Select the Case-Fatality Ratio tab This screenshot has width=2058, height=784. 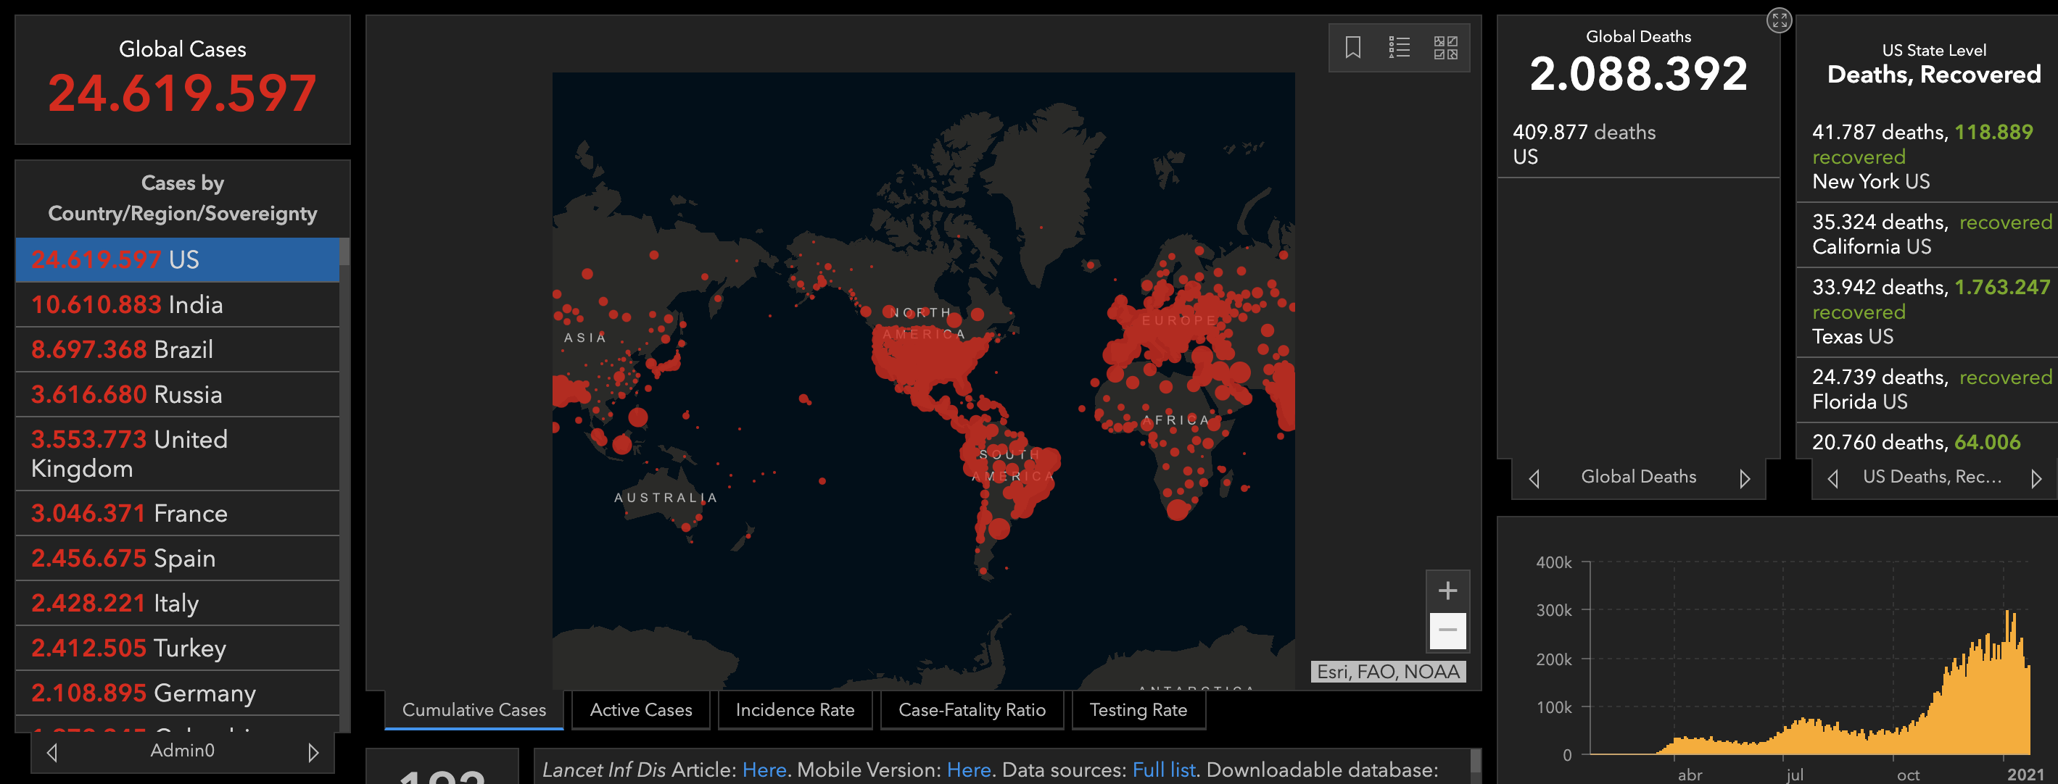pos(972,710)
